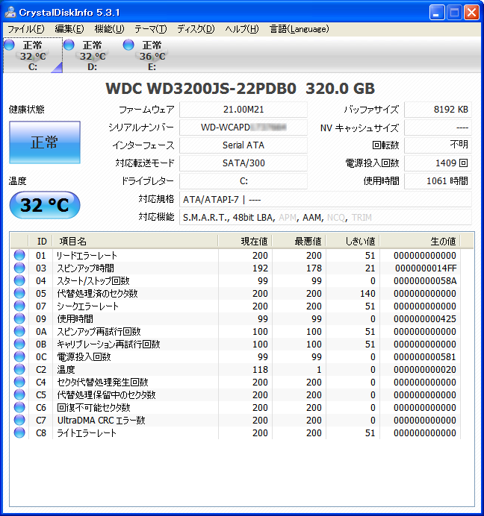This screenshot has width=484, height=516.
Task: Click the 1061 時間 usage hours field
Action: 438,181
